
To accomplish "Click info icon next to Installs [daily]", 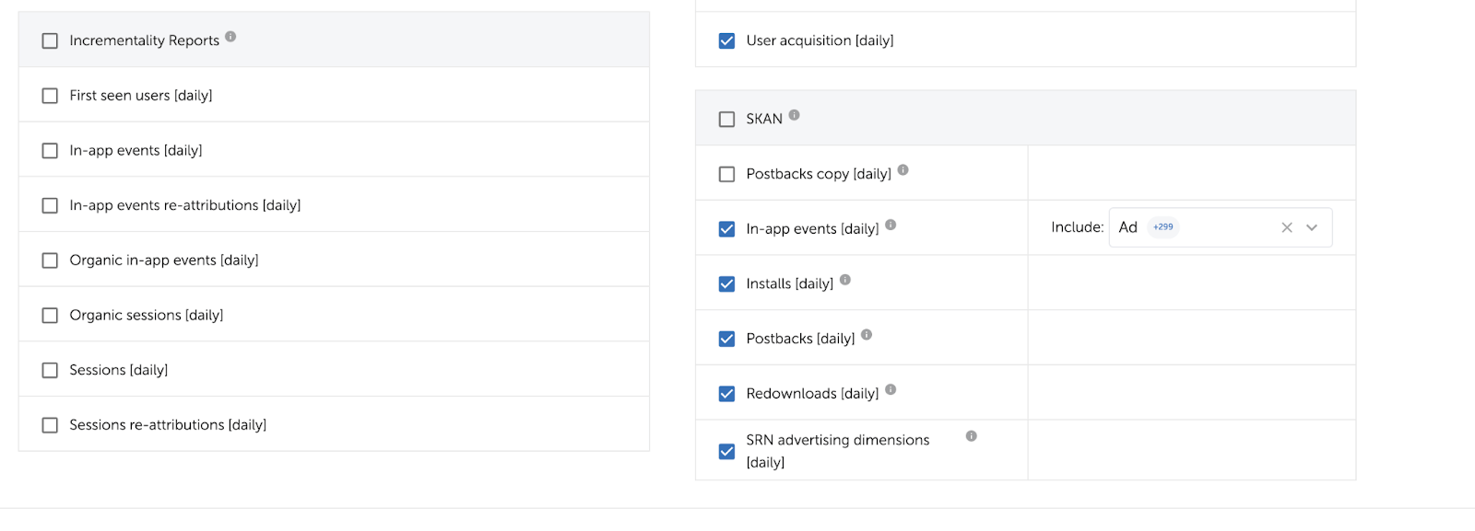I will pos(845,280).
